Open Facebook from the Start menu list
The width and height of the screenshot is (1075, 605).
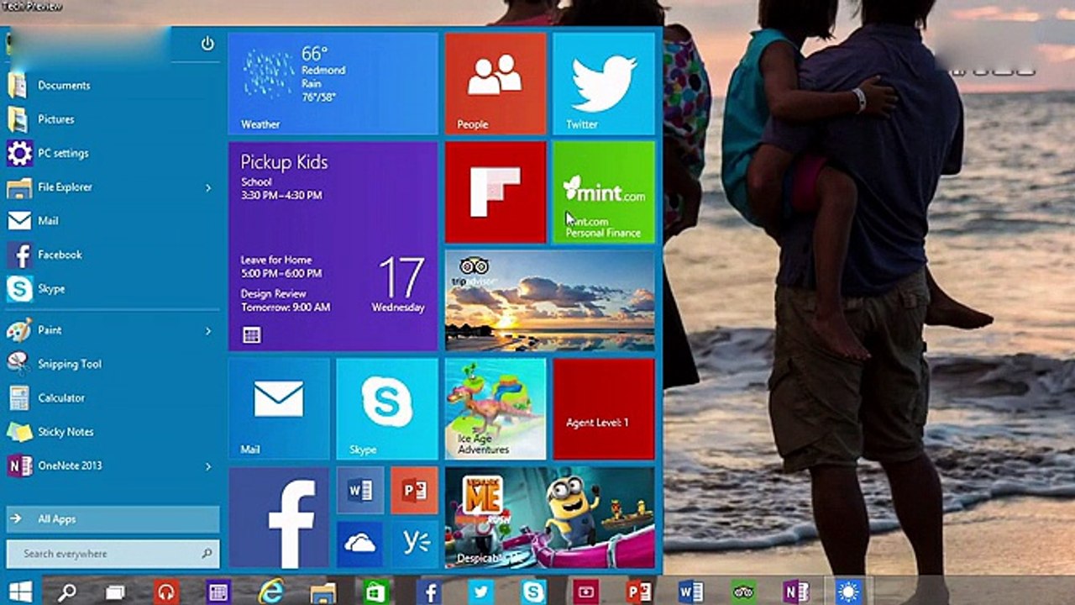tap(113, 255)
